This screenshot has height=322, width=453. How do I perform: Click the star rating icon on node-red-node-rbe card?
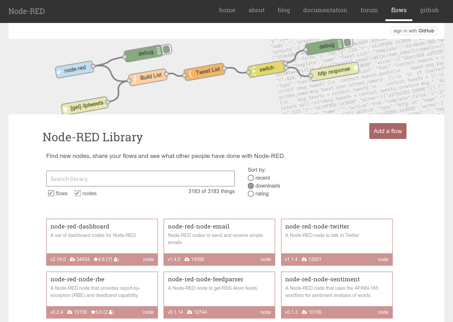pyautogui.click(x=93, y=312)
